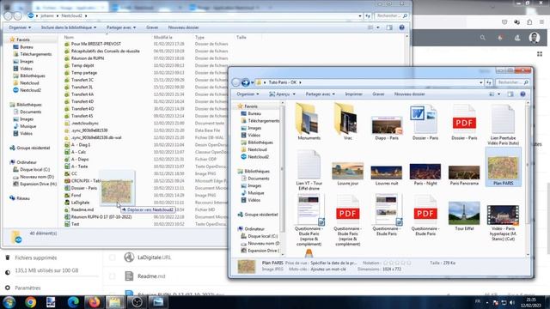Open Google Chrome from taskbar
Viewport: 550px width, 309px height.
pos(31,302)
